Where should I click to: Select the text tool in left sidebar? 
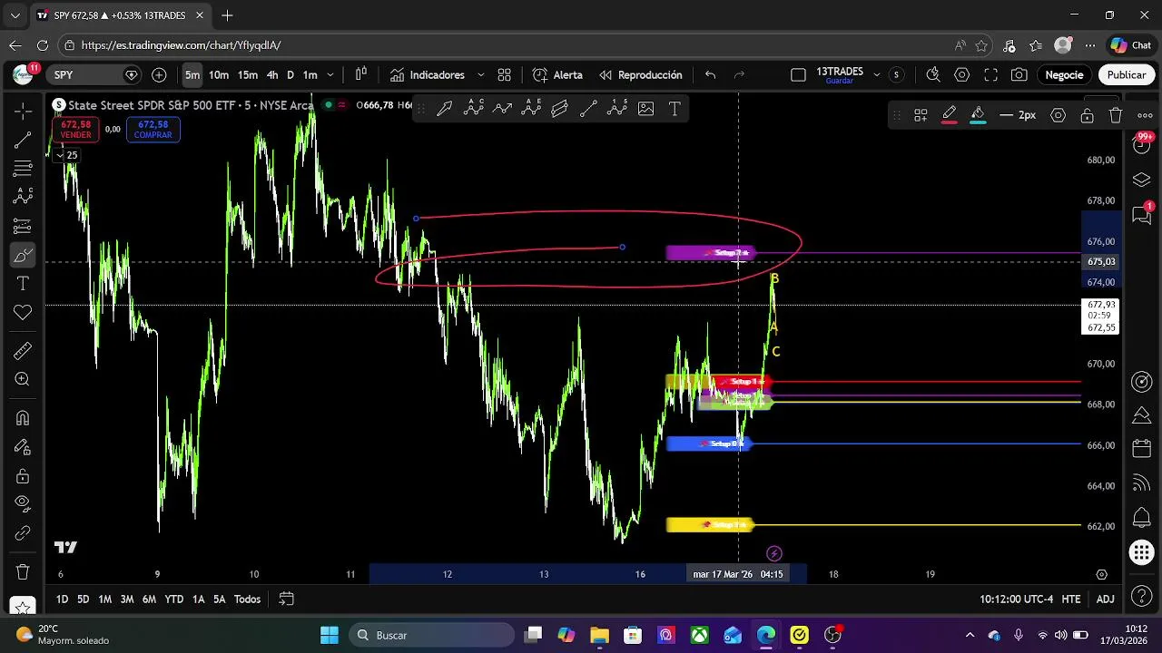coord(23,284)
